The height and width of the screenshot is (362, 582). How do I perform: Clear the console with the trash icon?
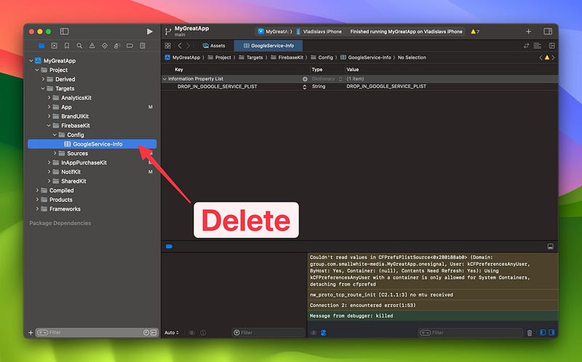530,333
